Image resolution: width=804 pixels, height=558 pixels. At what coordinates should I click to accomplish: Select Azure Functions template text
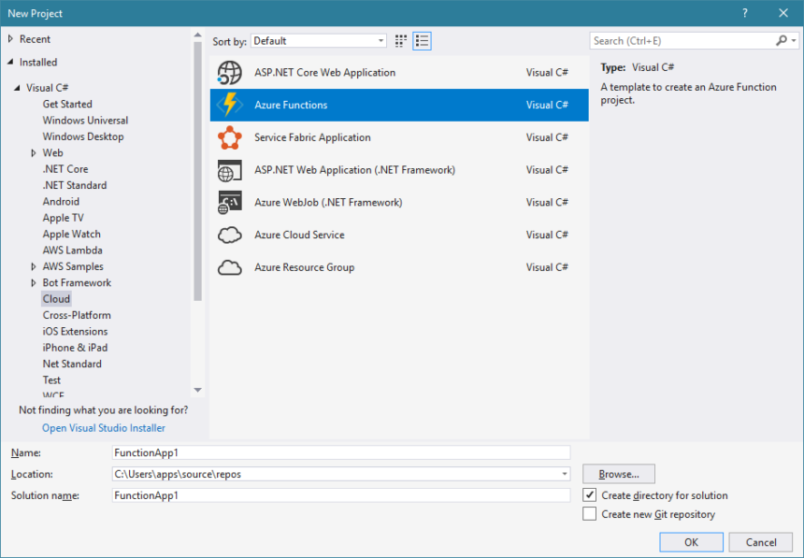[291, 105]
